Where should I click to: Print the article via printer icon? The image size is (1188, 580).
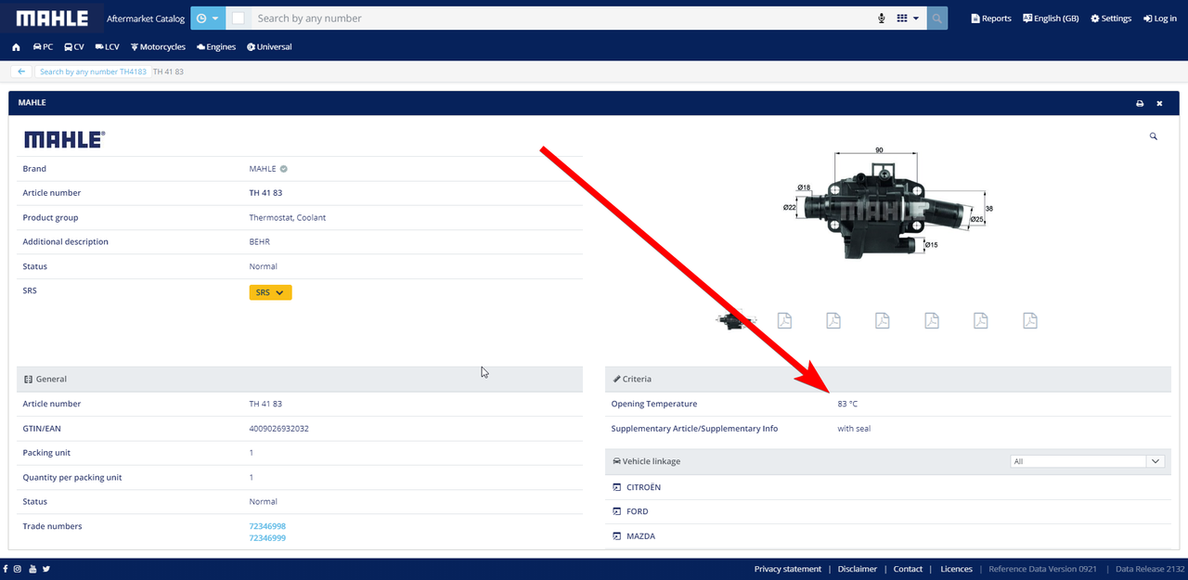pos(1140,103)
